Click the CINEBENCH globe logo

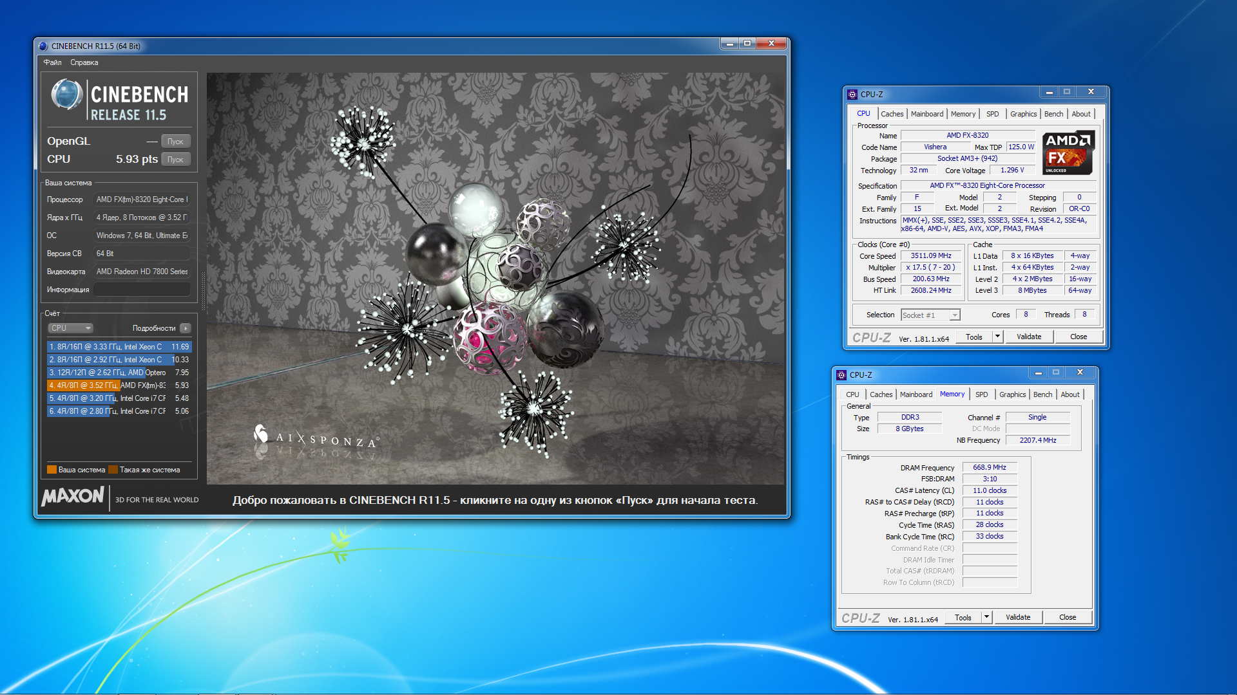(67, 95)
